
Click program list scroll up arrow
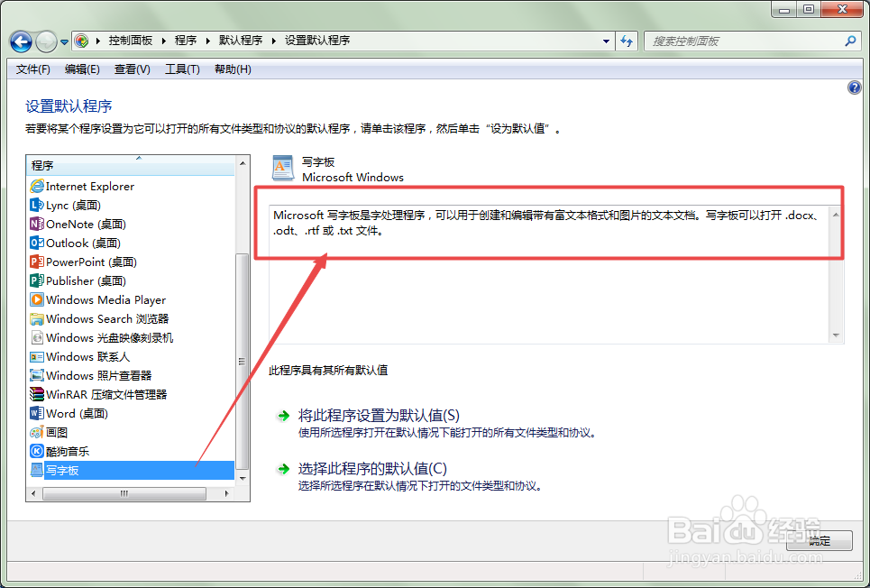(x=243, y=162)
